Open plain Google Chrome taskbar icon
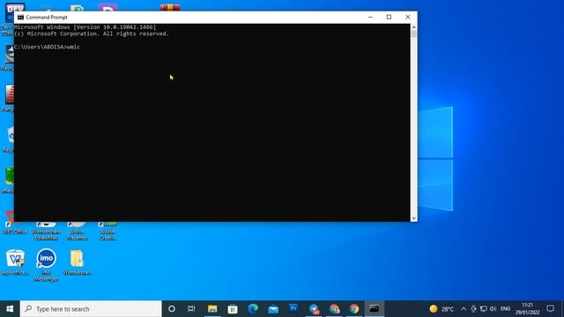Image resolution: width=564 pixels, height=317 pixels. [x=354, y=309]
